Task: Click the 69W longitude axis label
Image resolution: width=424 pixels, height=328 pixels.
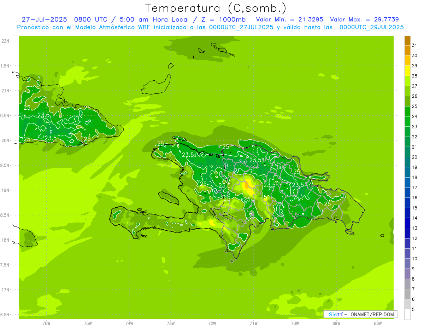Action: pos(336,323)
